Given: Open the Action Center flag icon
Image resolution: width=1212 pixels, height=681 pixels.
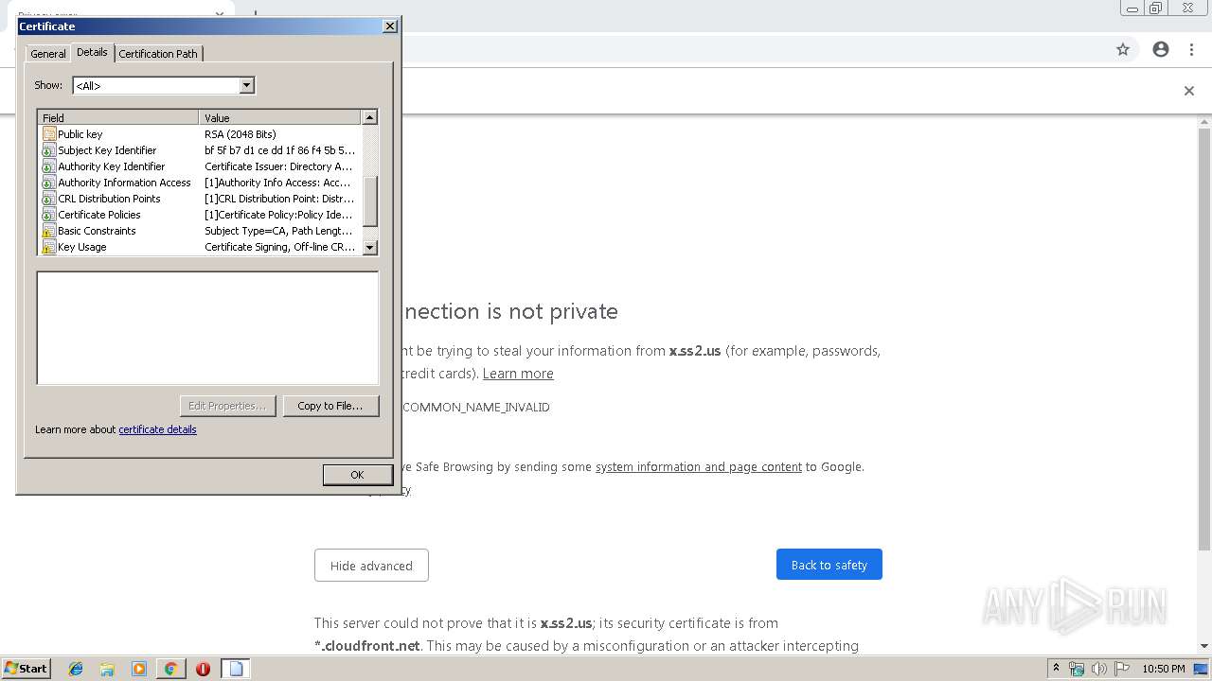Looking at the screenshot, I should [x=1121, y=669].
